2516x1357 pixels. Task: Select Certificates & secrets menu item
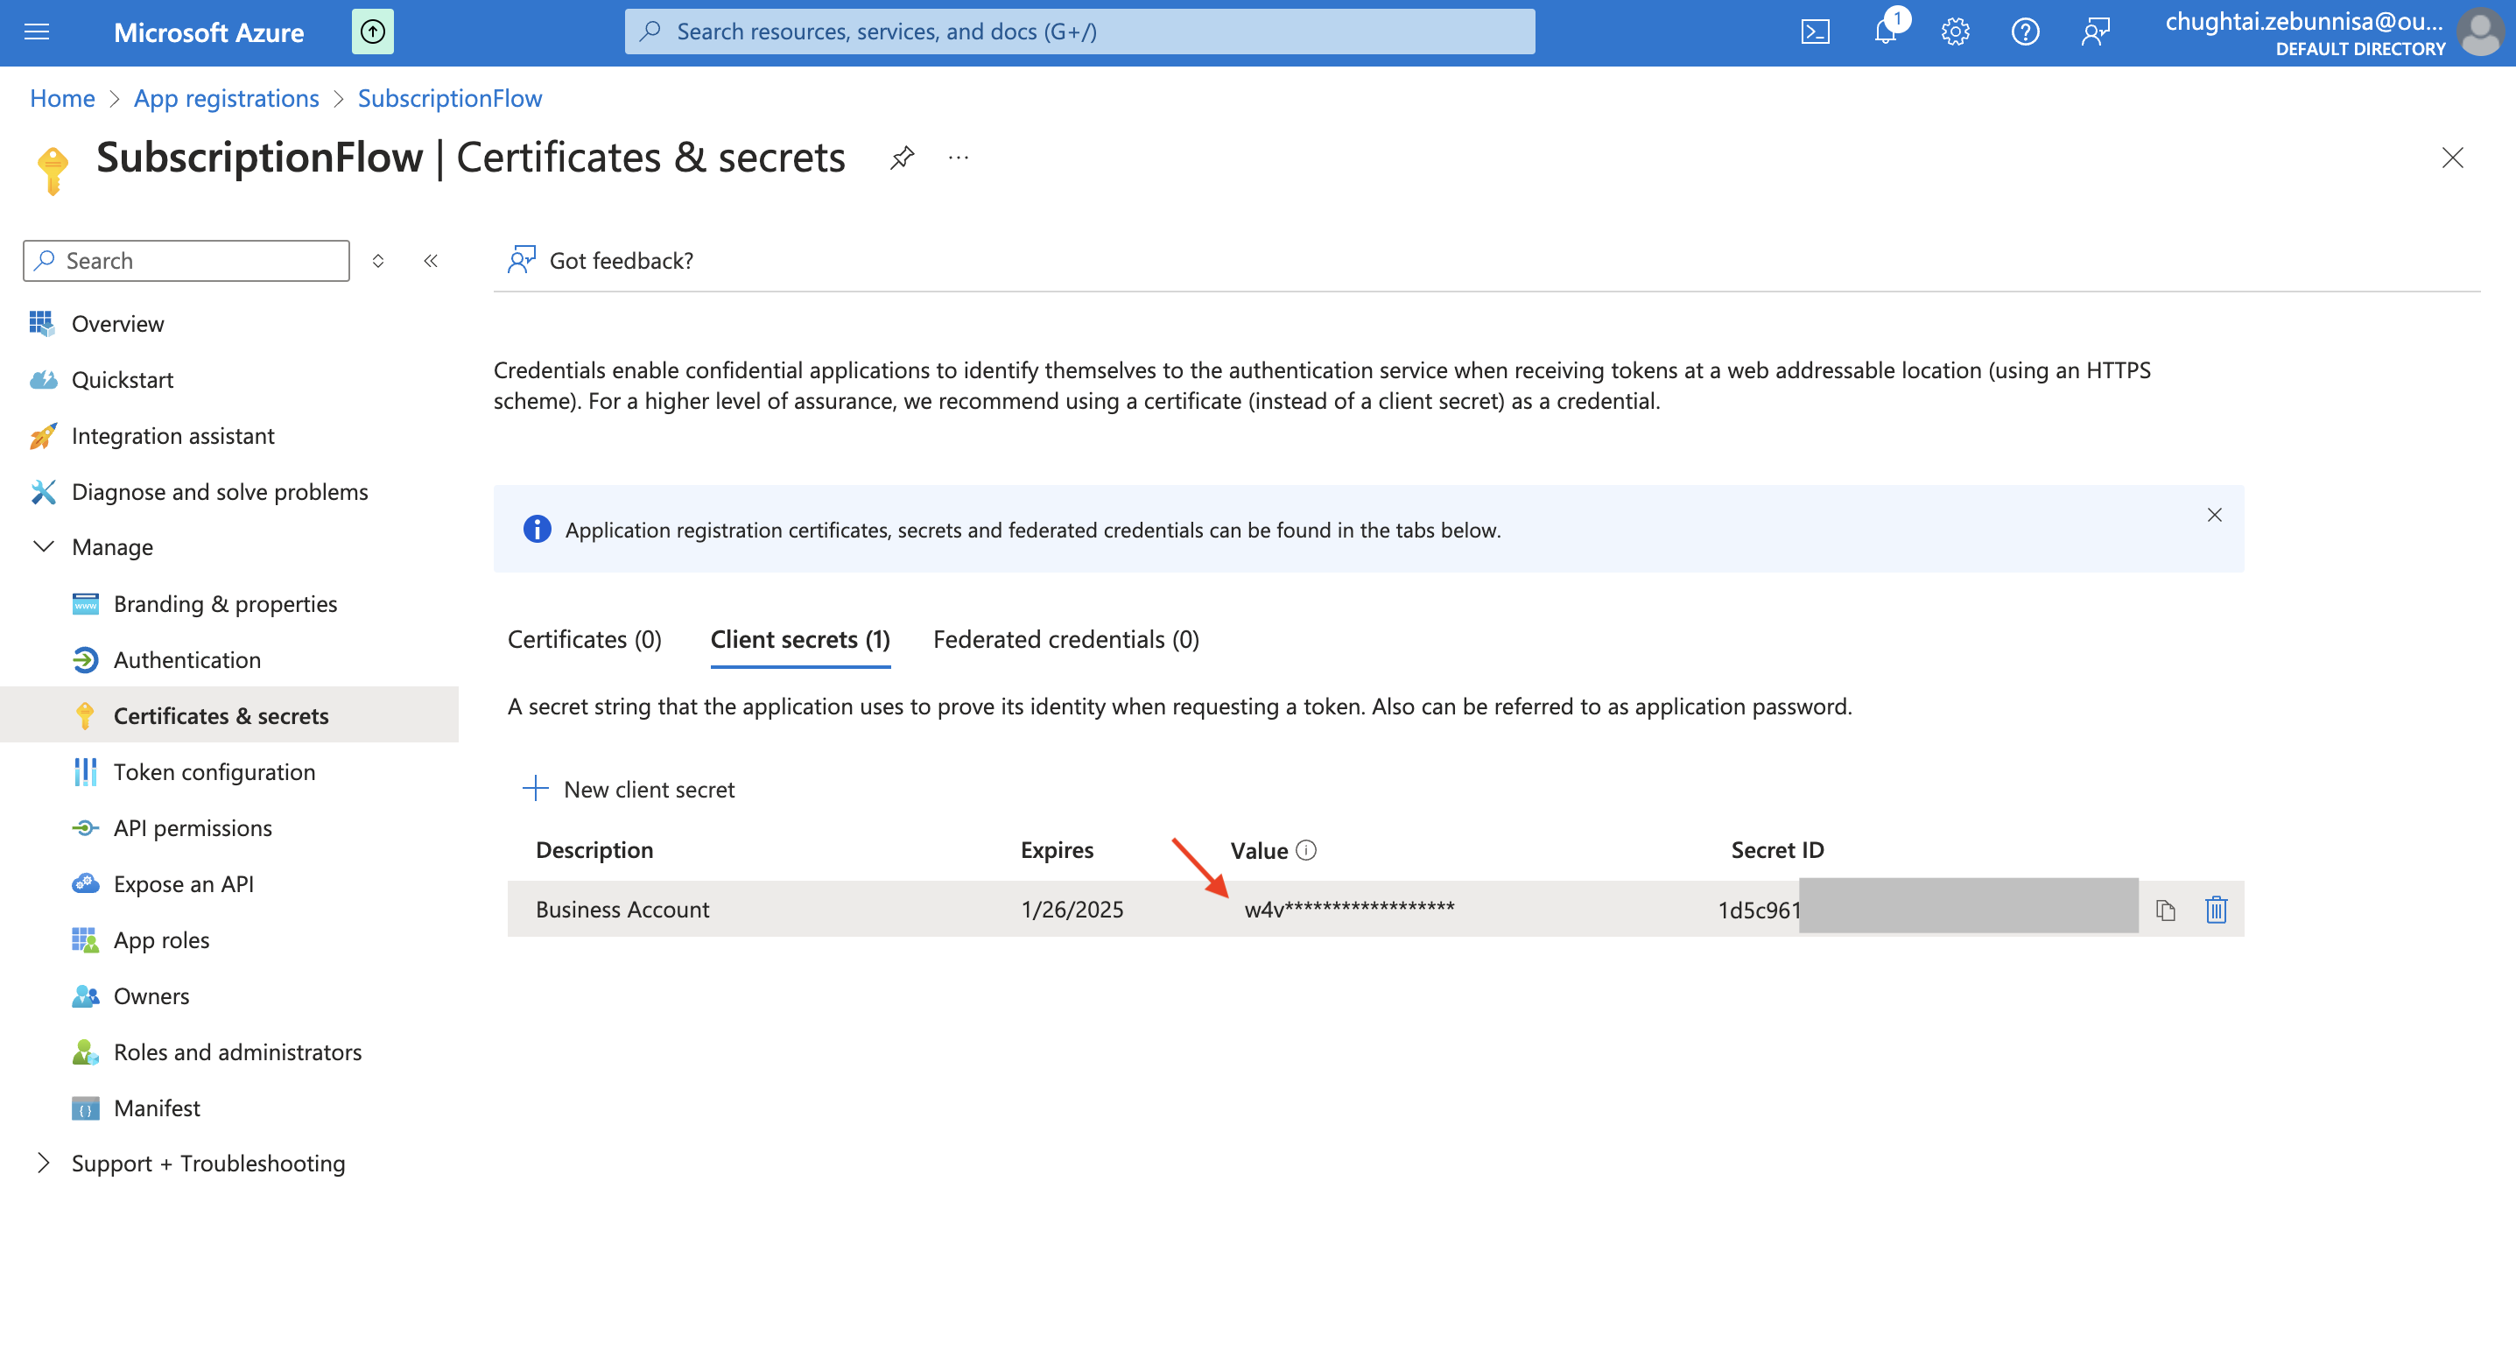click(x=229, y=715)
